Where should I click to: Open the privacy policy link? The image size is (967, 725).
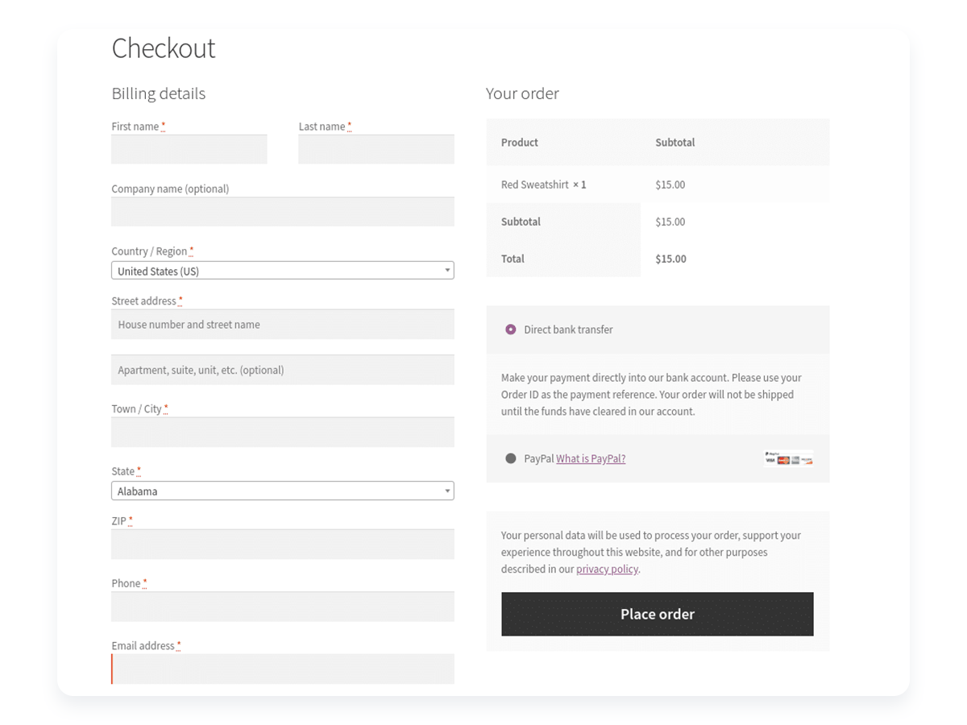point(607,569)
